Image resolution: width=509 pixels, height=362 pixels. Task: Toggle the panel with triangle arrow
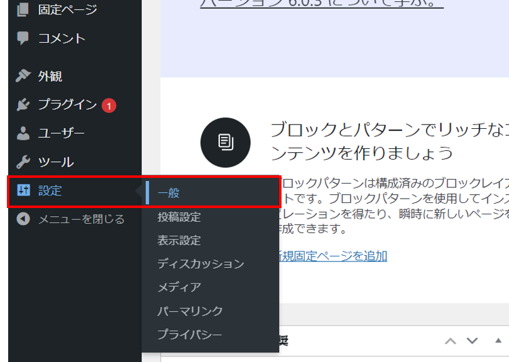[x=498, y=341]
